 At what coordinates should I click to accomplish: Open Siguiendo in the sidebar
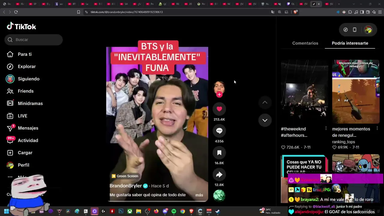(x=28, y=79)
